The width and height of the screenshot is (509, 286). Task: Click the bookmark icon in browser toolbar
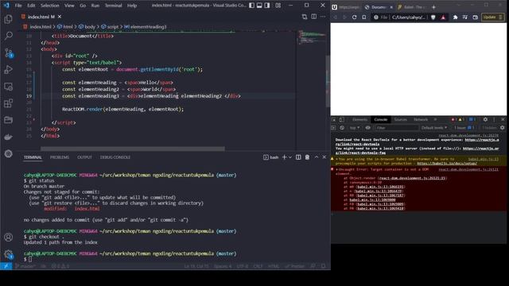(364, 17)
